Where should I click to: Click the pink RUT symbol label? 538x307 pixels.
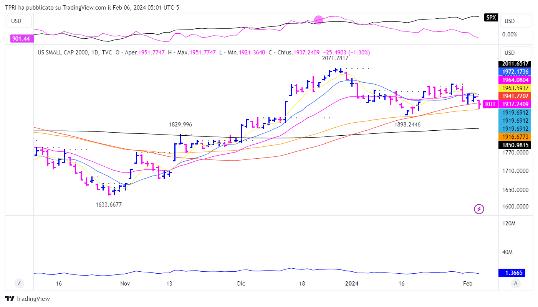point(490,104)
